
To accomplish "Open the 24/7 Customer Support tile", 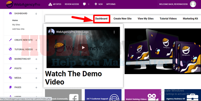I will (x=103, y=95).
